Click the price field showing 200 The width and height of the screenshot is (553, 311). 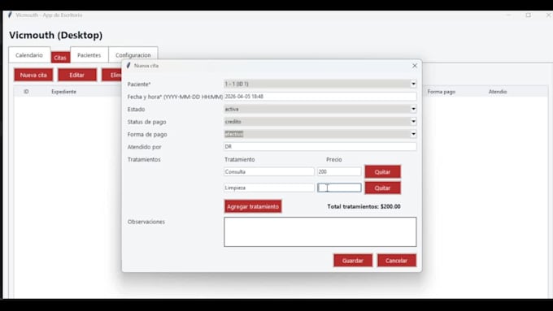pyautogui.click(x=339, y=171)
